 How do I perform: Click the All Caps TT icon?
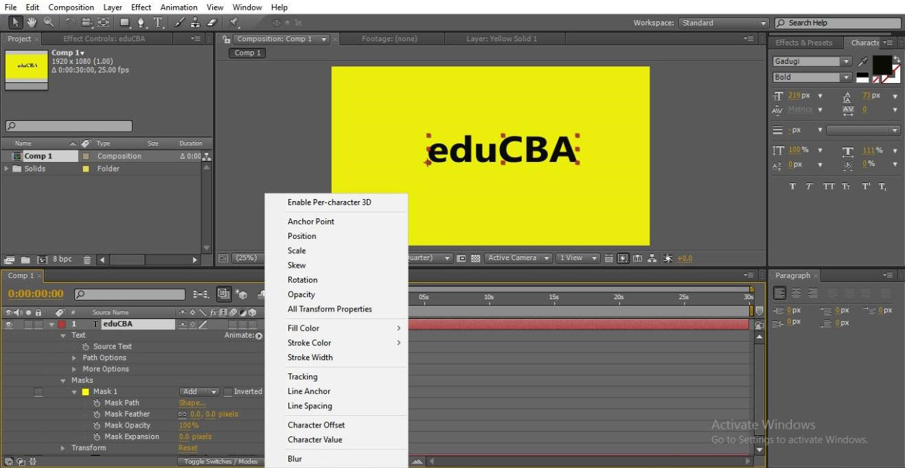829,187
